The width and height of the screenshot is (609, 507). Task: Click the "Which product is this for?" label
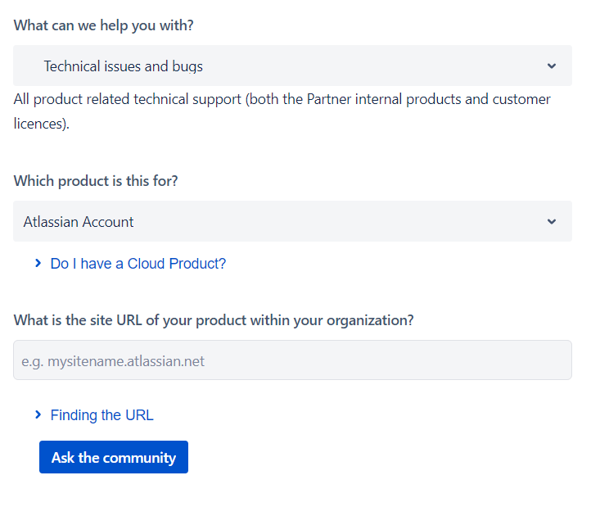tap(96, 181)
